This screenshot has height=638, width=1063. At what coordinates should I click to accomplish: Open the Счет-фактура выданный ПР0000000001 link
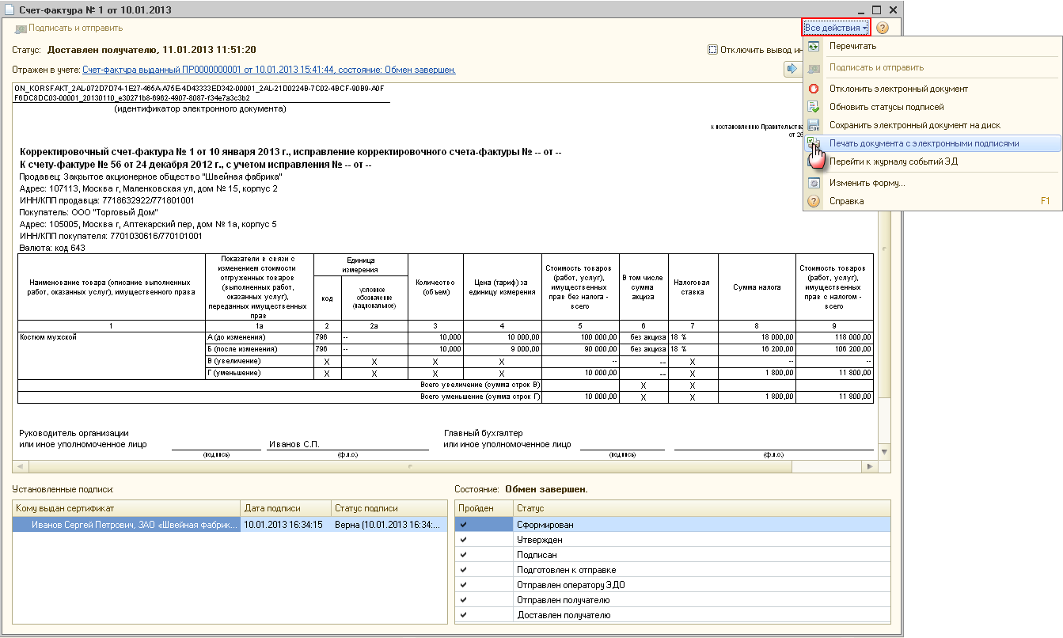coord(269,70)
